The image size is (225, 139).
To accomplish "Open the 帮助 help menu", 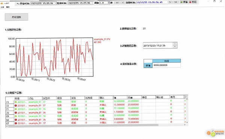I will coord(8,7).
